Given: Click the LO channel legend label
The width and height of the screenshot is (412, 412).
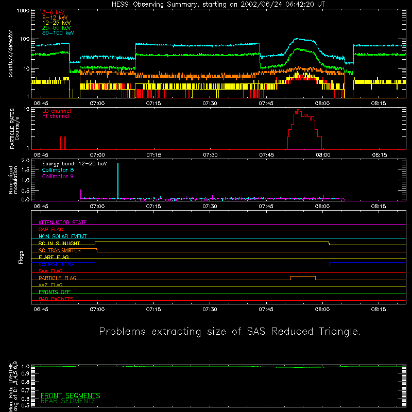Looking at the screenshot, I should (x=57, y=111).
